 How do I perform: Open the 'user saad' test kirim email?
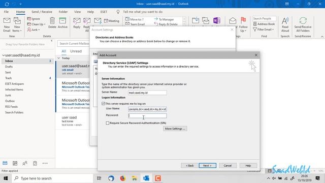tap(73, 121)
